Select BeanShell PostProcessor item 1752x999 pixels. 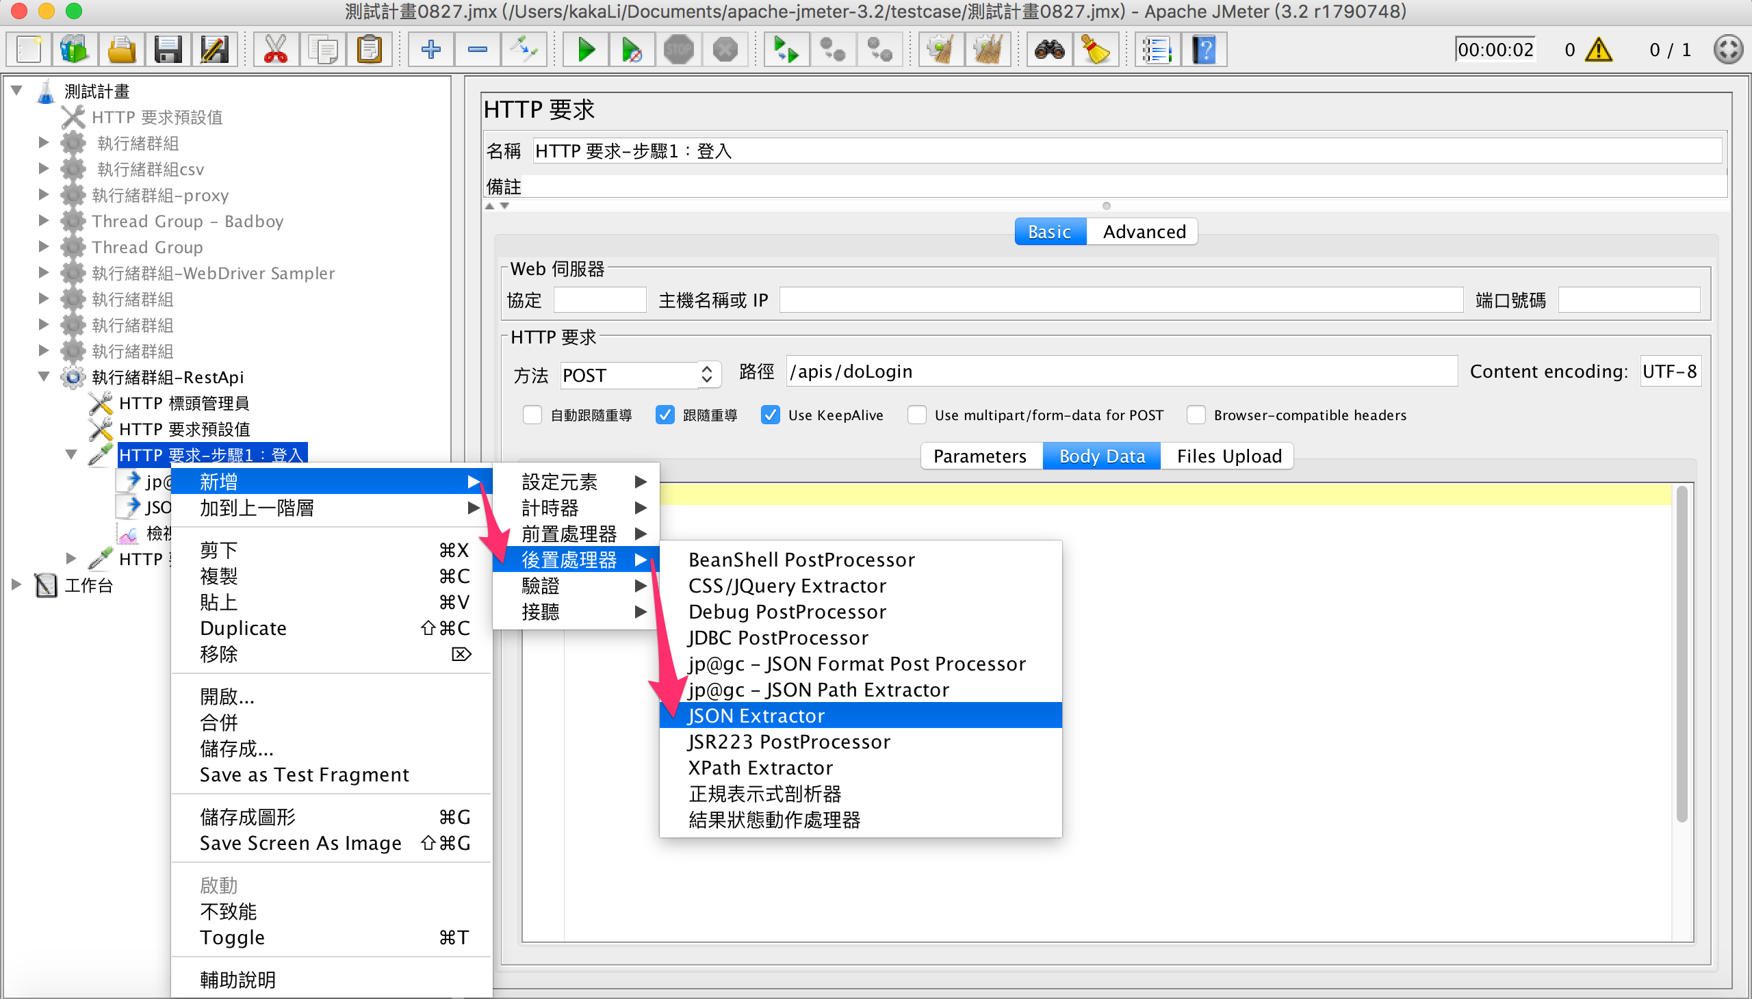point(860,559)
